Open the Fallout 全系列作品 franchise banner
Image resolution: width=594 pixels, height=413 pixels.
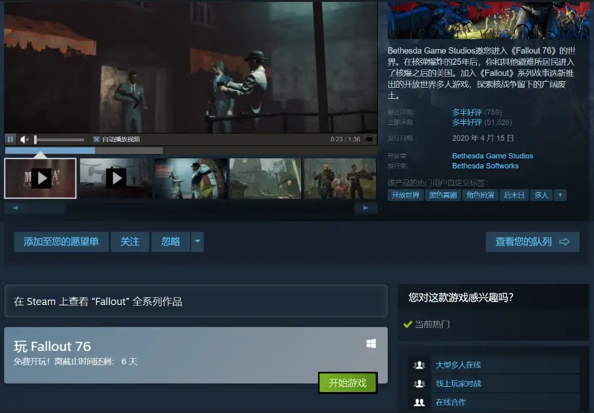coord(196,302)
